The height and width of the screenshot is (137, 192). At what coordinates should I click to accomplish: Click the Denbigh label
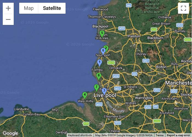click(62, 132)
